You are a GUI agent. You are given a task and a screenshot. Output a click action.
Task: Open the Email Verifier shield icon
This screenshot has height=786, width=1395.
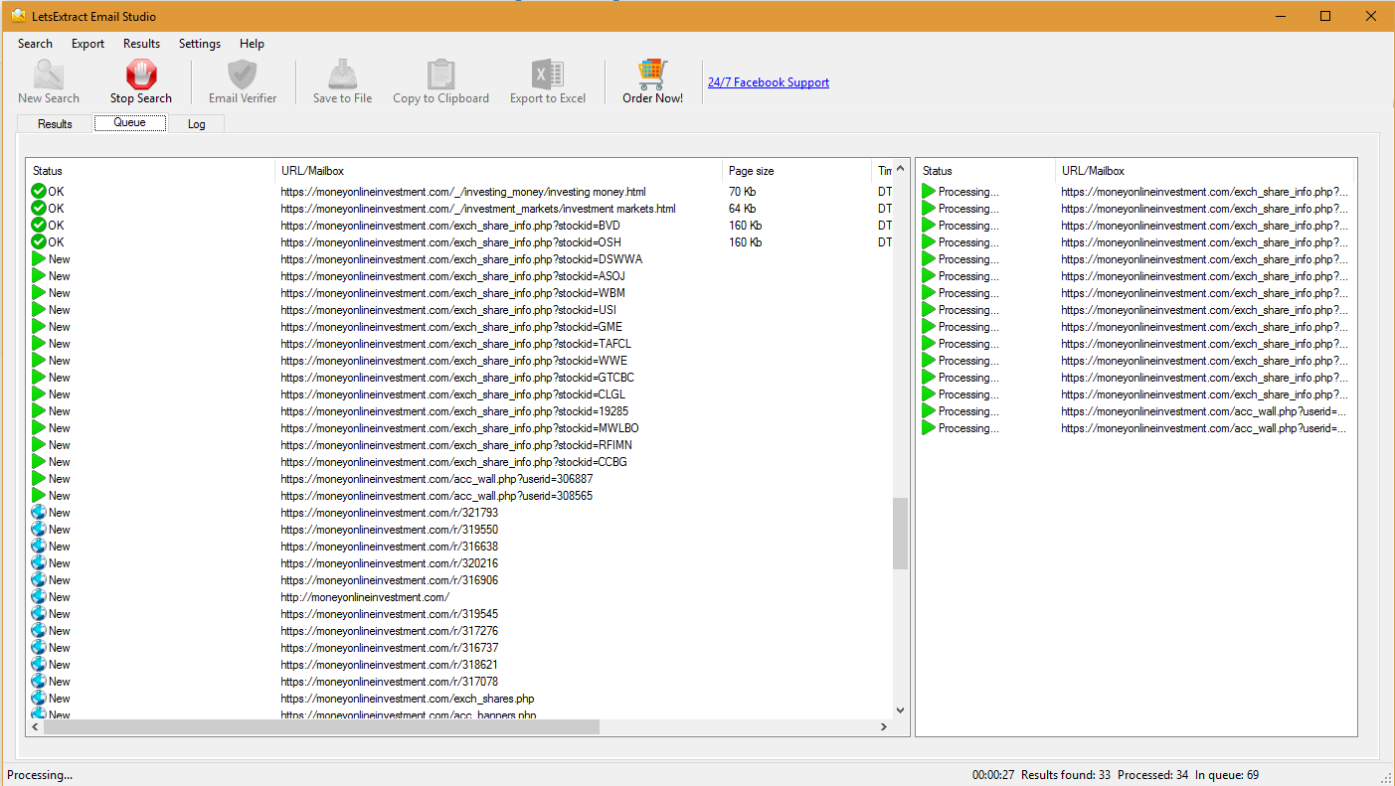(x=243, y=75)
